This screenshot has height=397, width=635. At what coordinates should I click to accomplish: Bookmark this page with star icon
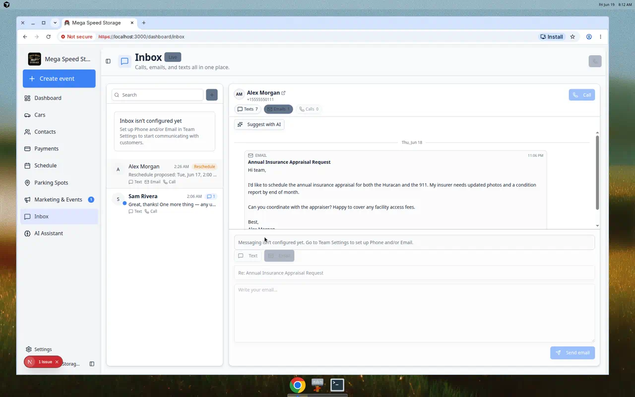pyautogui.click(x=572, y=37)
